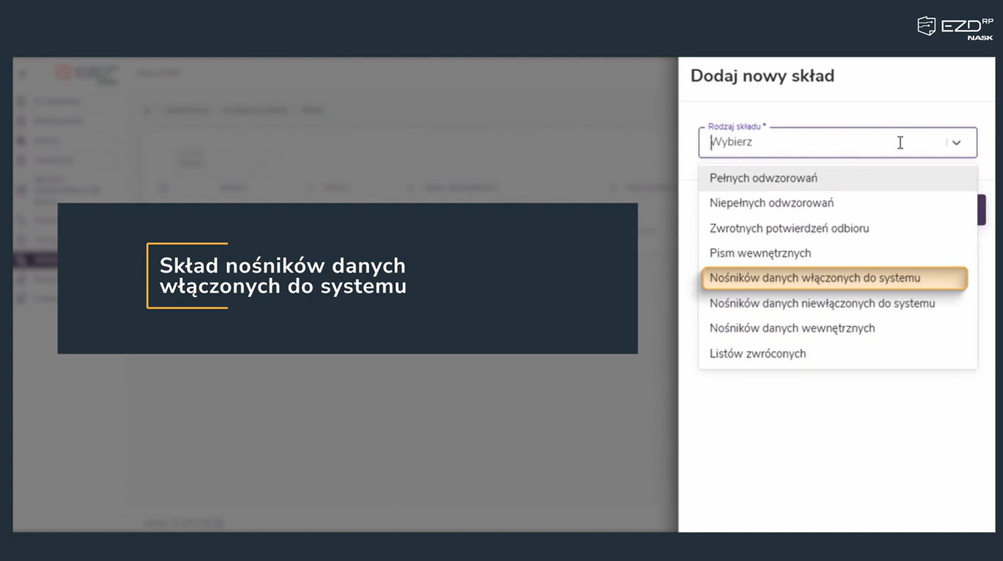Choose Nośników danych włączonych do systemu
The width and height of the screenshot is (1003, 561).
click(834, 278)
